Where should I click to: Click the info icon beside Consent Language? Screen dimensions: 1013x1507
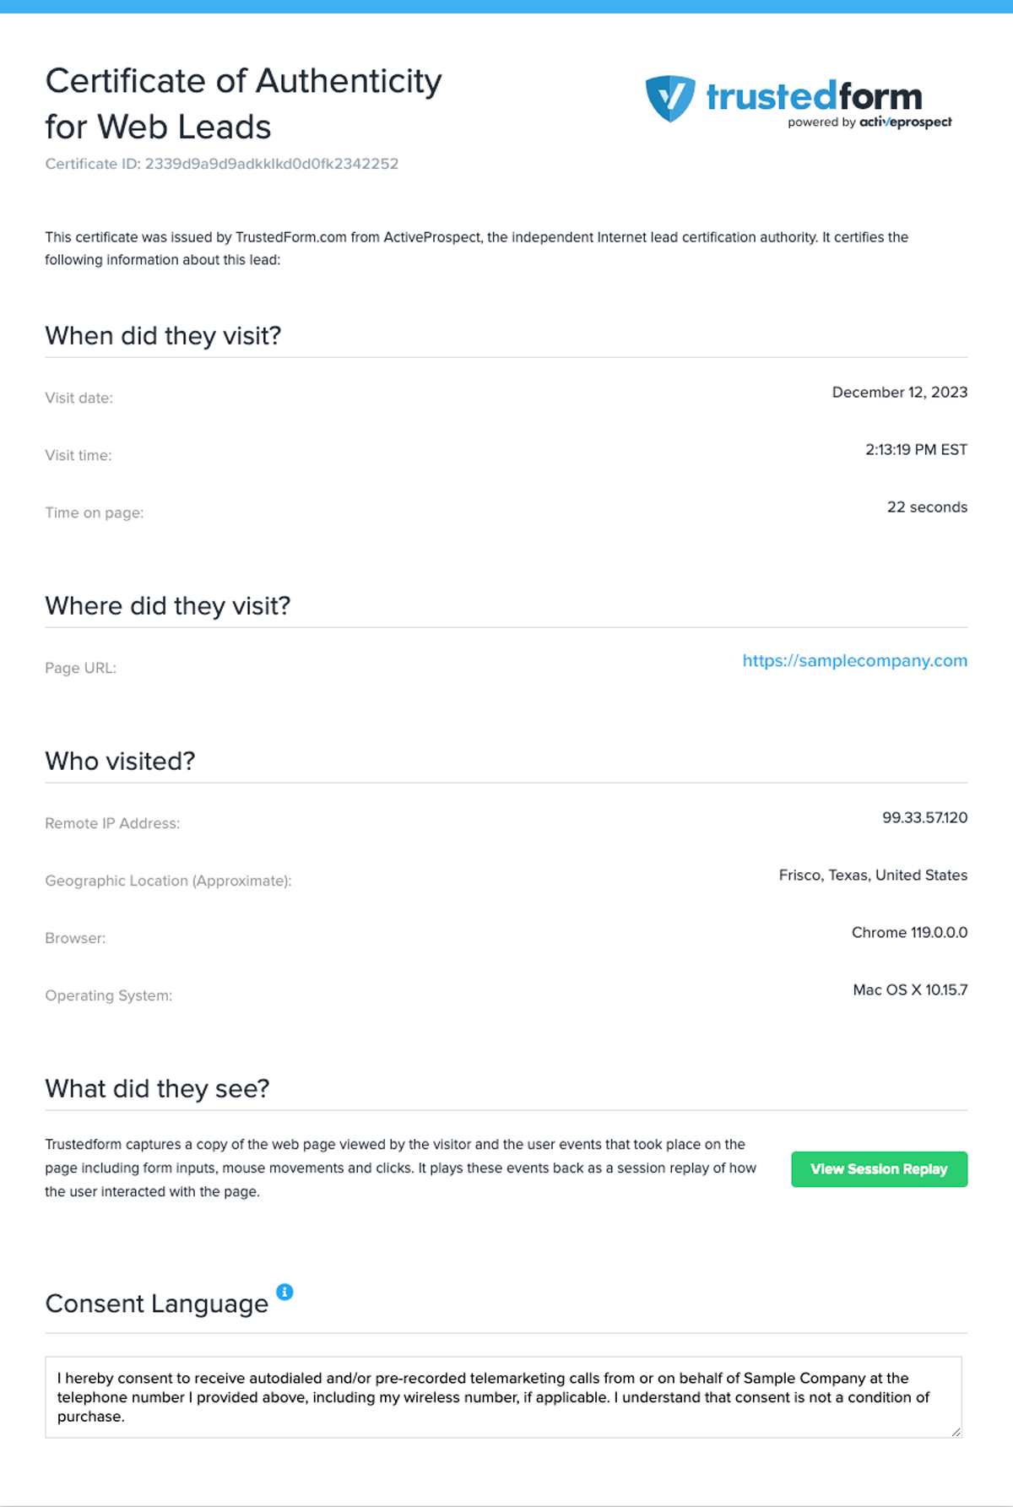click(x=285, y=1292)
